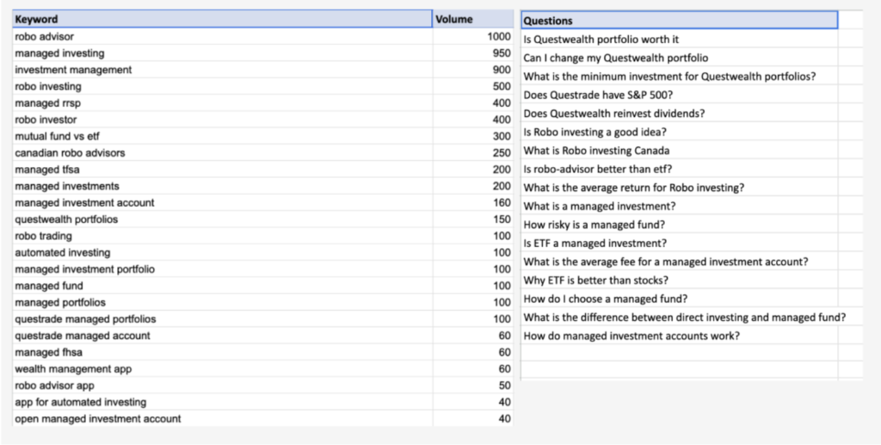Click the 'managed investments' keyword cell
Image resolution: width=881 pixels, height=445 pixels.
point(223,186)
